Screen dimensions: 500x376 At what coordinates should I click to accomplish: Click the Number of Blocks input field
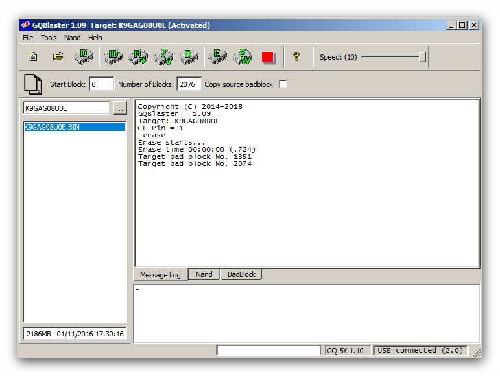tap(189, 84)
